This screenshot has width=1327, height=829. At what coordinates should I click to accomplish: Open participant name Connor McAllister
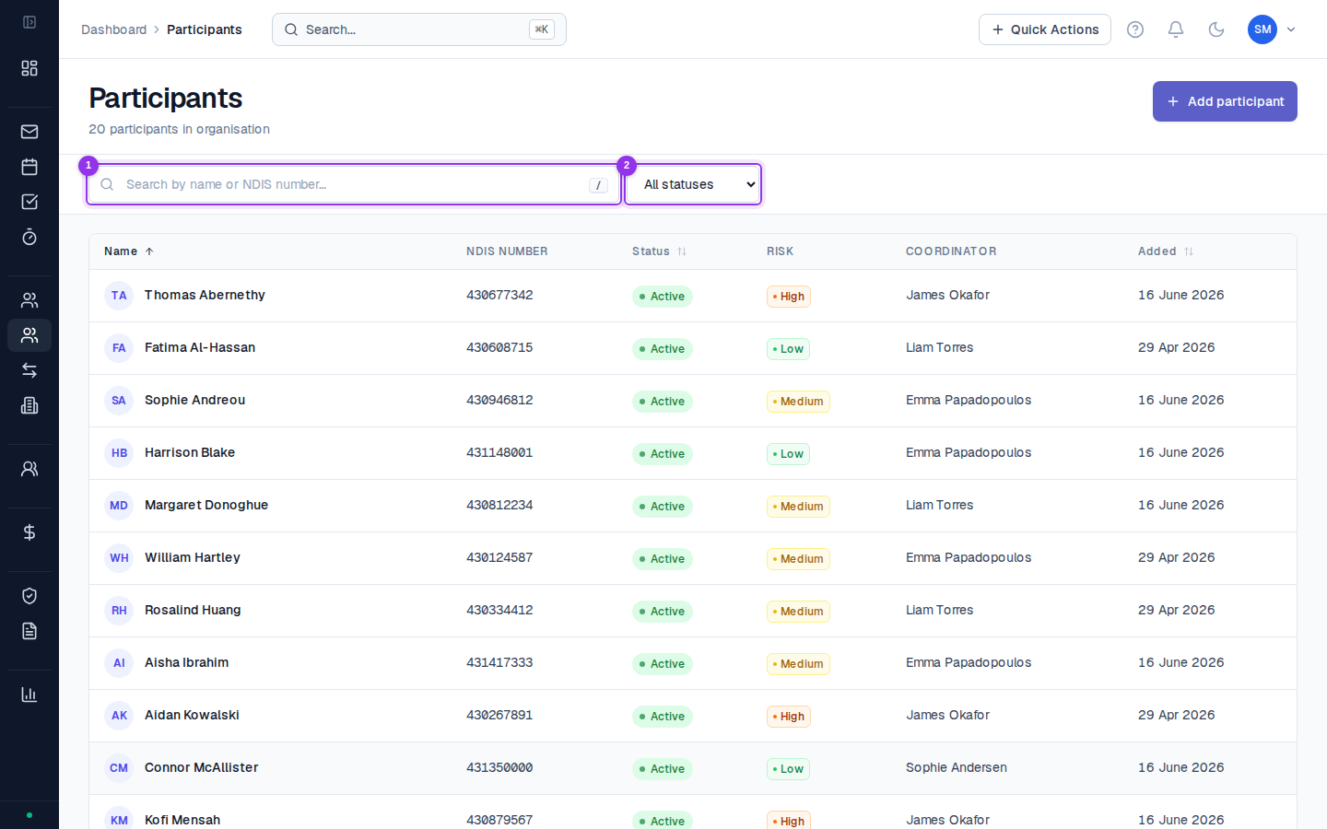pos(201,767)
